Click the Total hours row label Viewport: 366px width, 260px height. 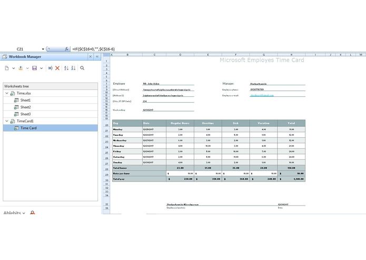pos(140,168)
